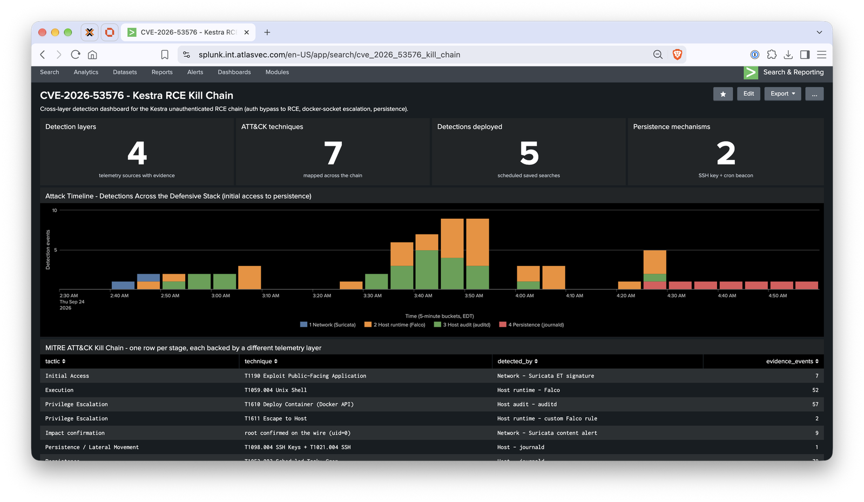864x502 pixels.
Task: Click Persistence / Lateral Movement row
Action: (x=432, y=447)
